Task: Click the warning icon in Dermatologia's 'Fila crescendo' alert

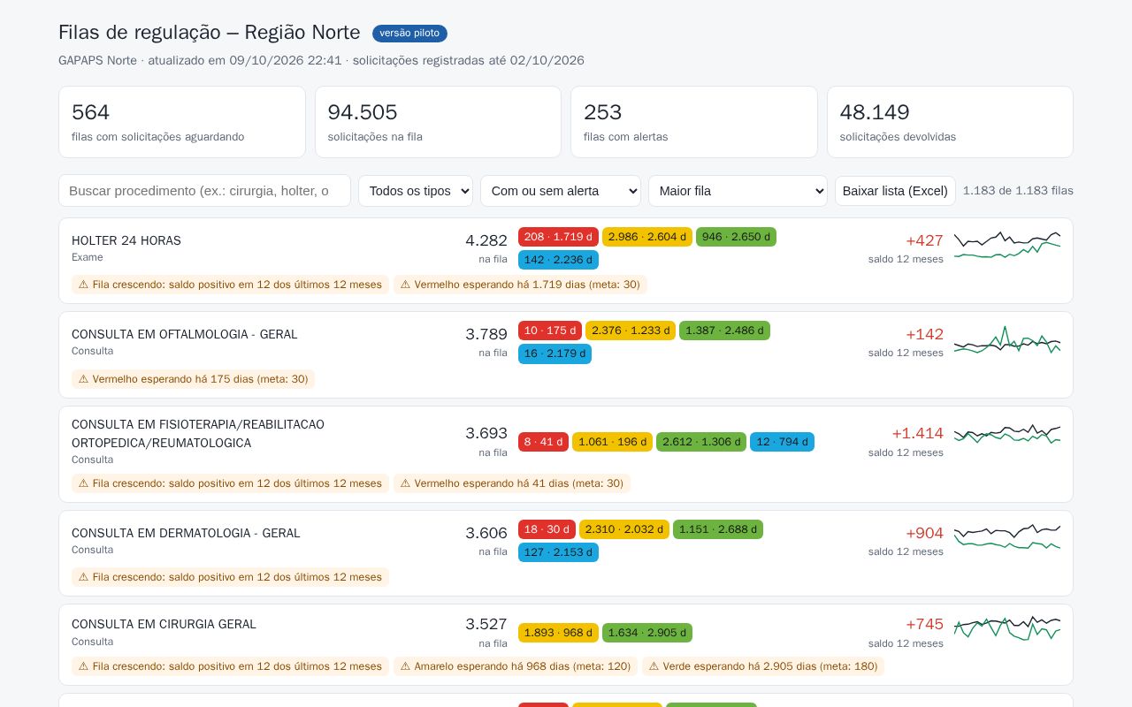Action: [83, 577]
